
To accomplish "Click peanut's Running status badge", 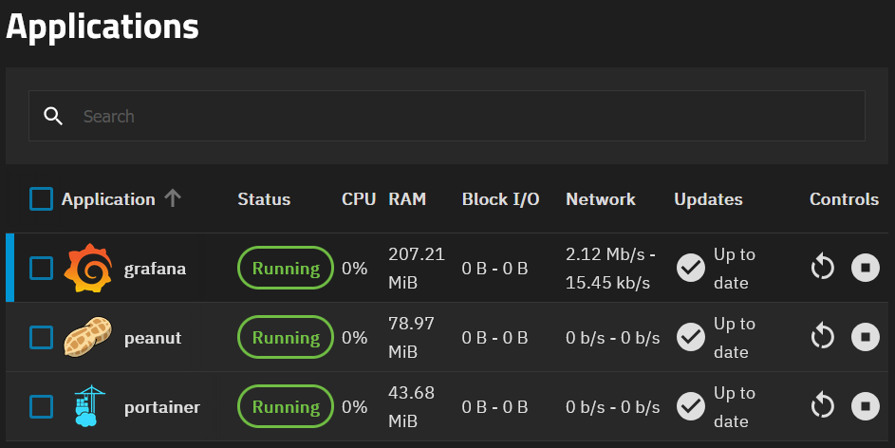I will [x=286, y=337].
